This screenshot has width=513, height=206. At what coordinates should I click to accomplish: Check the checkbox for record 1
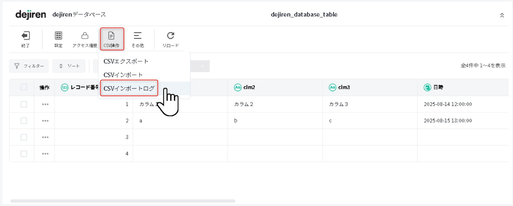[24, 104]
